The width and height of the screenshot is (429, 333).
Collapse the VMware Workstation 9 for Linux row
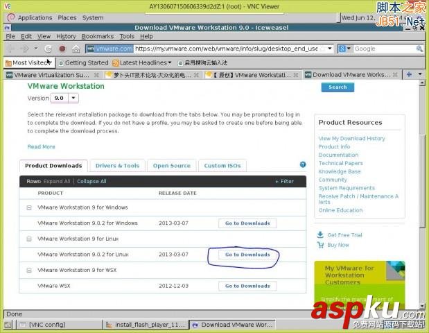[29, 239]
